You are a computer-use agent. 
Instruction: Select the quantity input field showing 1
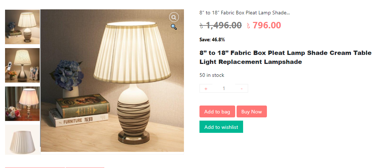[x=224, y=89]
